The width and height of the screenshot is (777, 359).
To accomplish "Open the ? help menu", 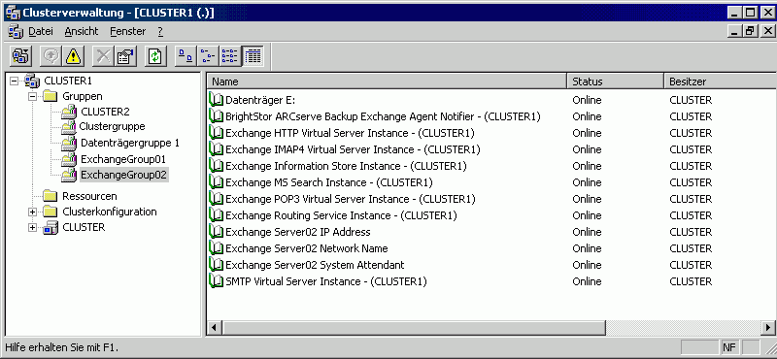I will (x=160, y=31).
